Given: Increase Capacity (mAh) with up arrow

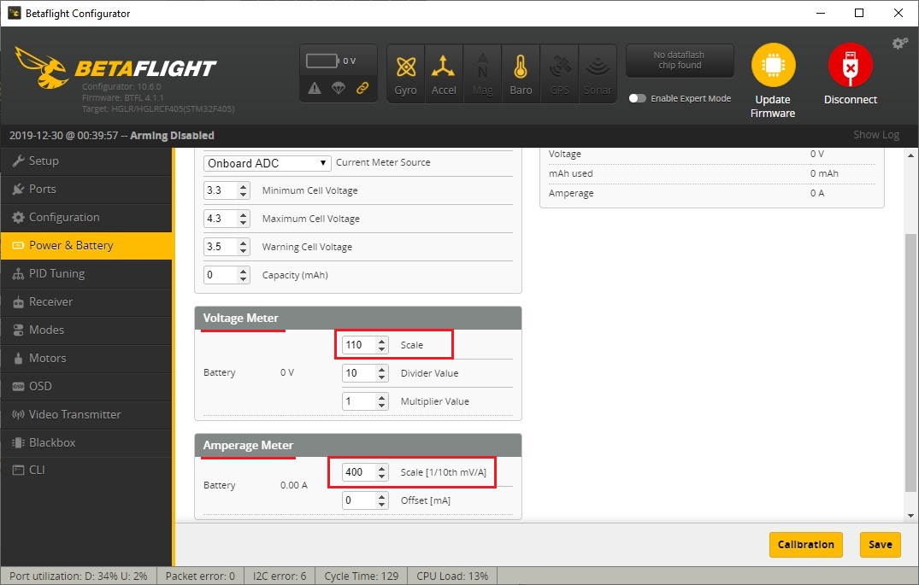Looking at the screenshot, I should pos(244,271).
